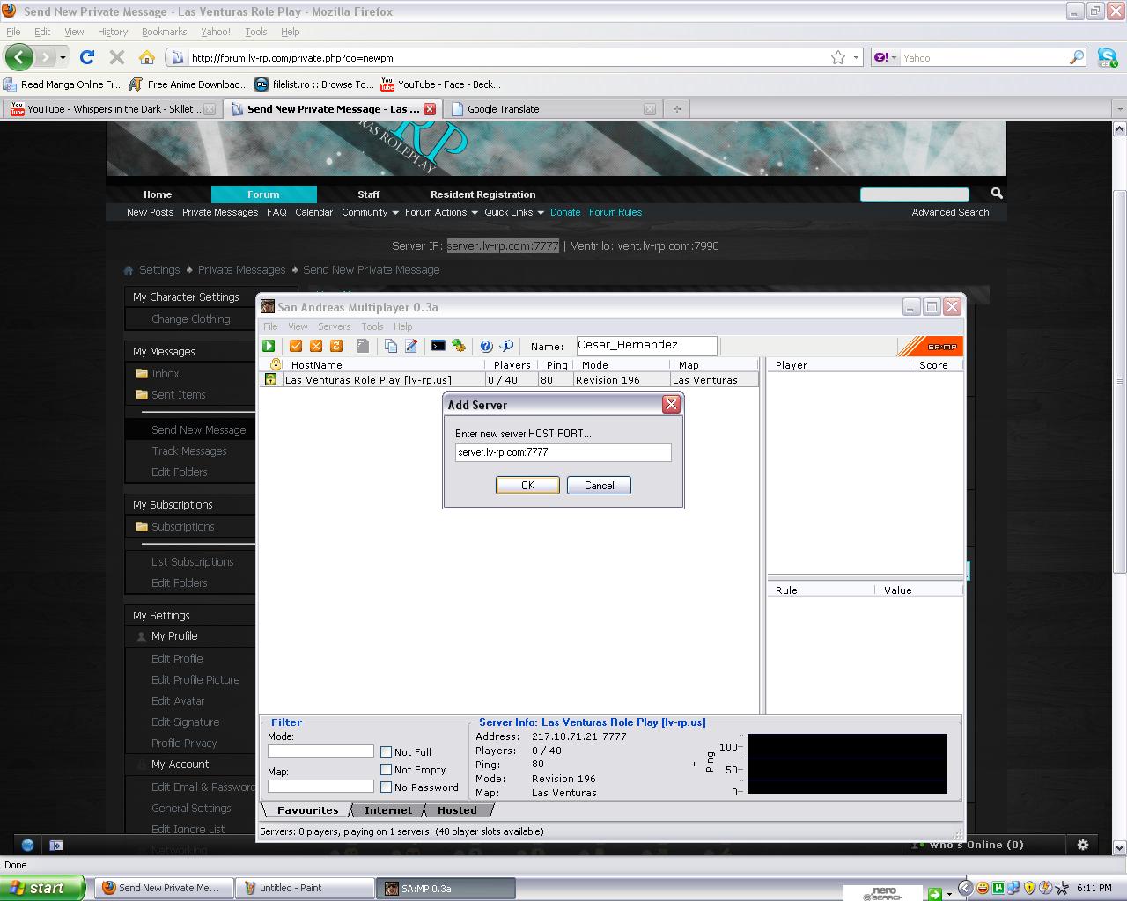Viewport: 1127px width, 901px height.
Task: Click the orange X delete-server icon in SA:MP
Action: (316, 347)
